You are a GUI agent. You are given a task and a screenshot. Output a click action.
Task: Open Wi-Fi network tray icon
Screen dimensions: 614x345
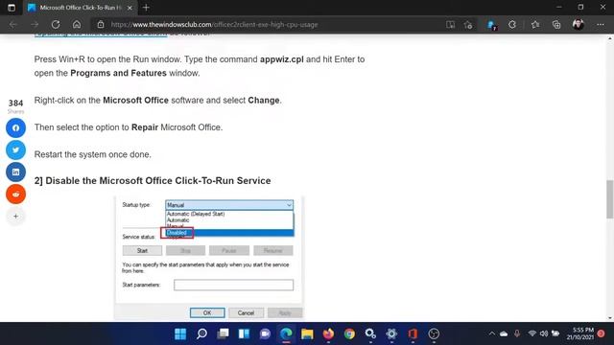click(531, 333)
